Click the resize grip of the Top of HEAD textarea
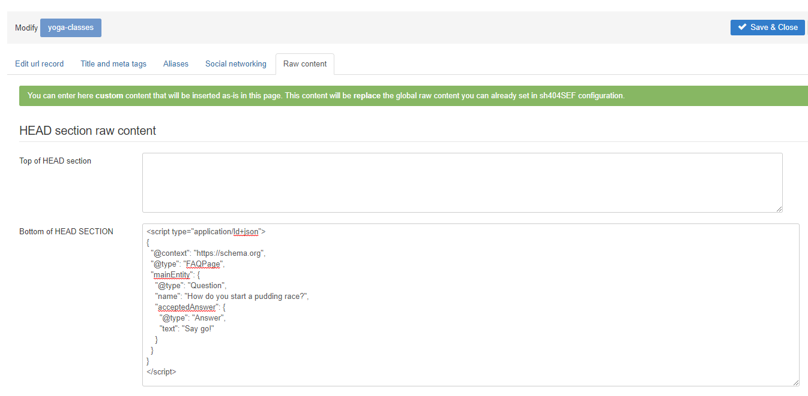 (x=779, y=208)
